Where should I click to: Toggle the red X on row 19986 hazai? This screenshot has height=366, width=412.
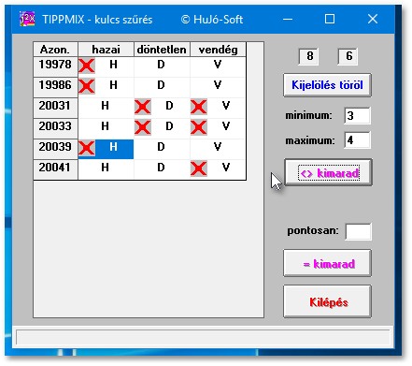point(87,86)
